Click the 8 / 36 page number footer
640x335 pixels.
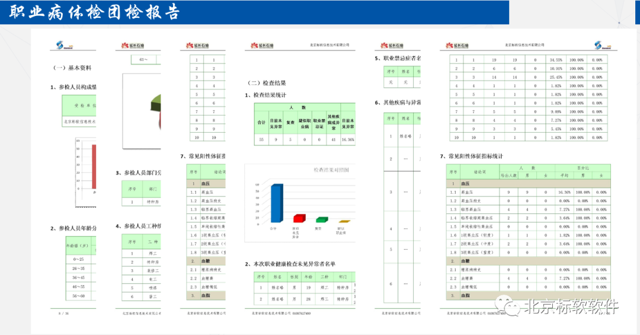(x=63, y=313)
